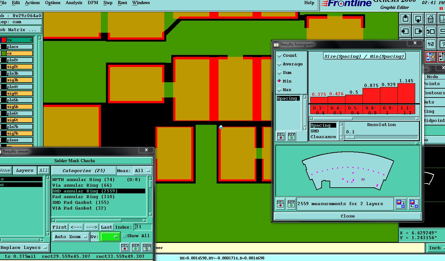Open the DFM menu
The height and width of the screenshot is (261, 445).
point(93,3)
